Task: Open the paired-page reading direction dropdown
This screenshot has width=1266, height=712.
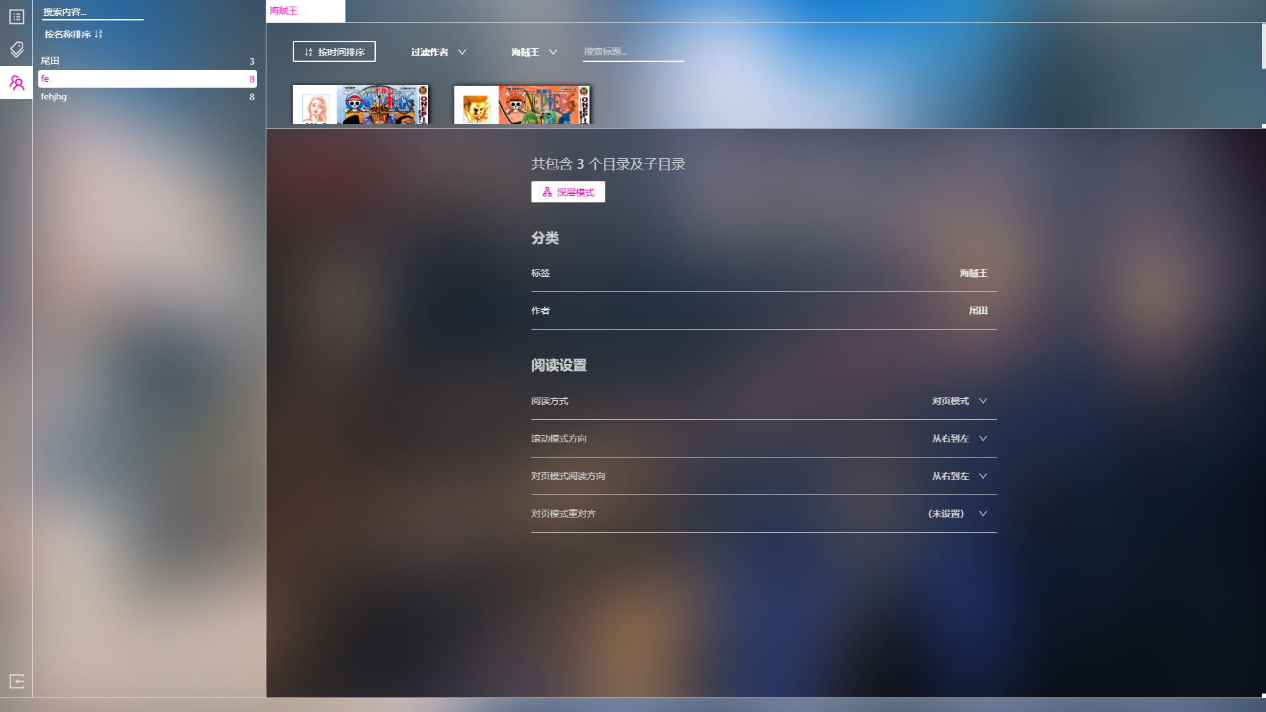Action: tap(959, 476)
